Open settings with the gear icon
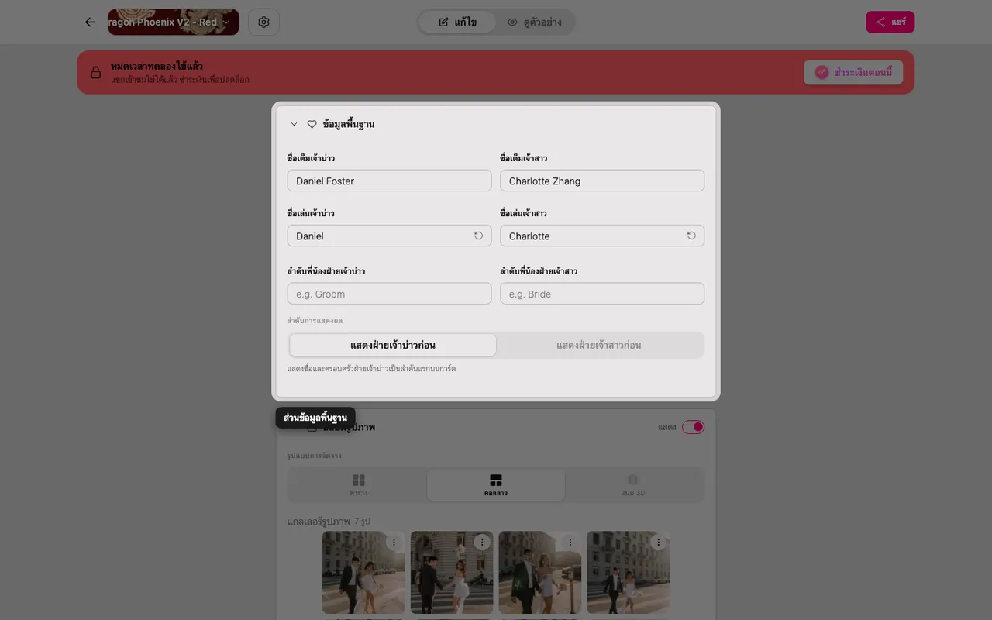The image size is (992, 620). [263, 22]
